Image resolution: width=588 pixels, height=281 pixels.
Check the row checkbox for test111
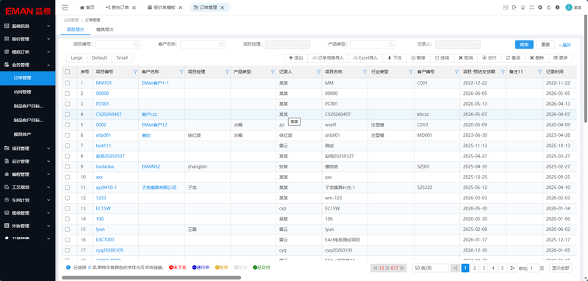(67, 146)
